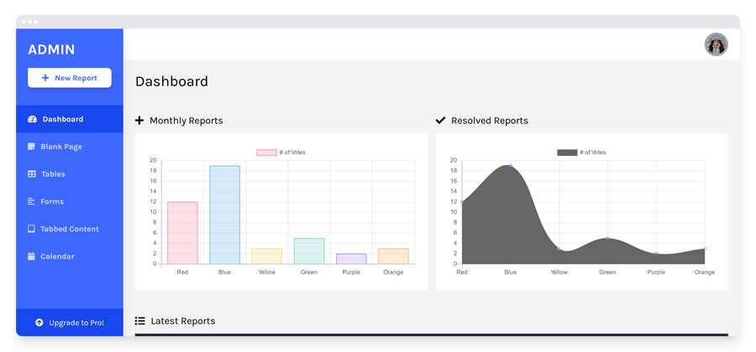756x352 pixels.
Task: Click the Red bar in the bar chart
Action: tap(182, 233)
